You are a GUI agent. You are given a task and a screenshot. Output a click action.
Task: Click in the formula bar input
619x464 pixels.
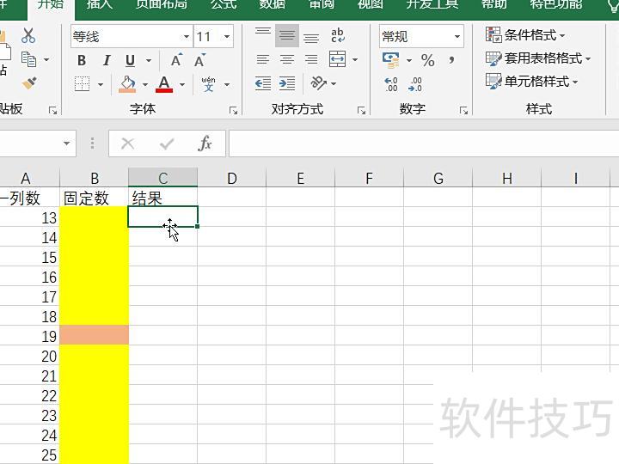[424, 143]
